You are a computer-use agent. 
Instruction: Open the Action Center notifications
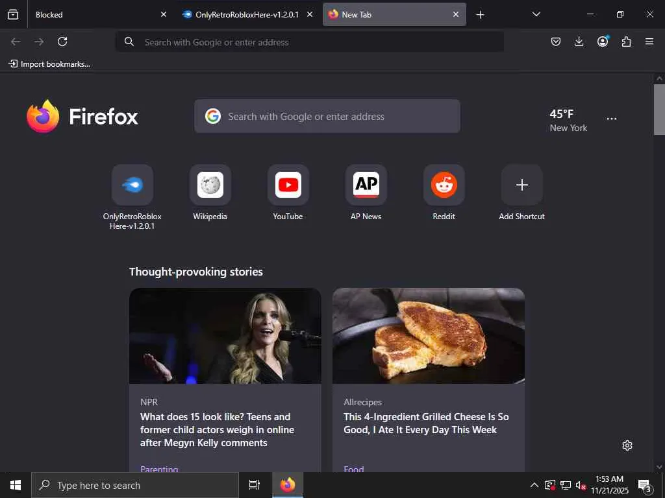pos(645,485)
